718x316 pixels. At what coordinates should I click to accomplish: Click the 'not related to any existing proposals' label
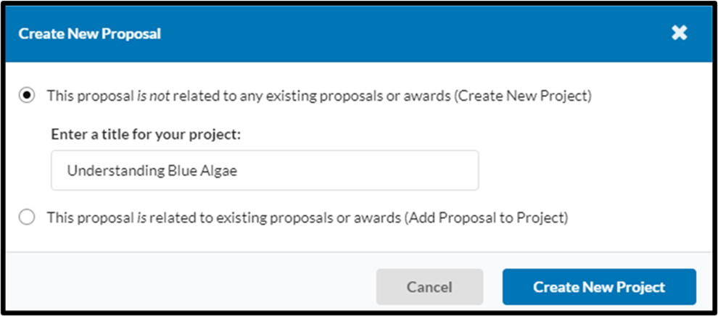319,96
